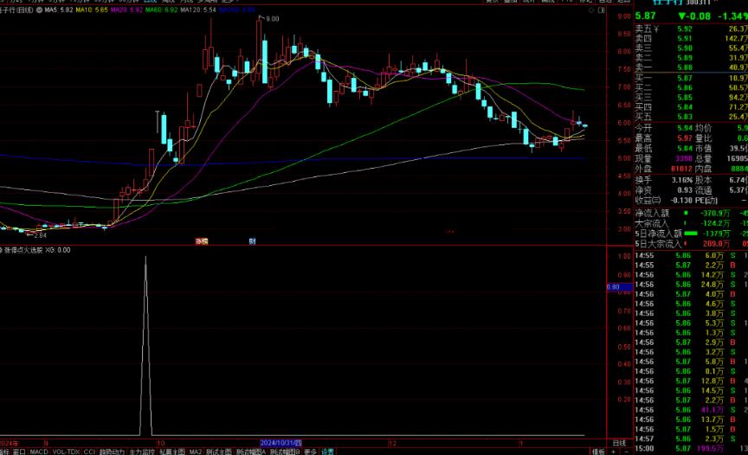Click the 14:56 tick row with 24.8万

click(691, 285)
